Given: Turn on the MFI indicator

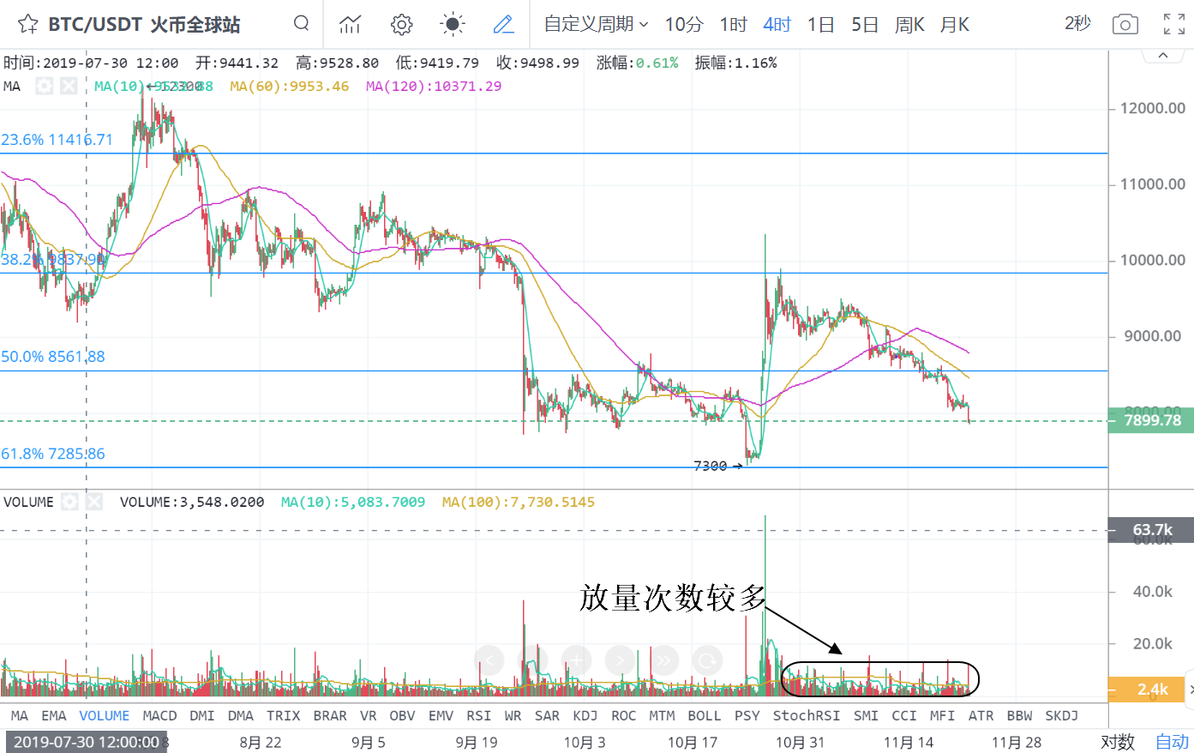Looking at the screenshot, I should coord(943,715).
